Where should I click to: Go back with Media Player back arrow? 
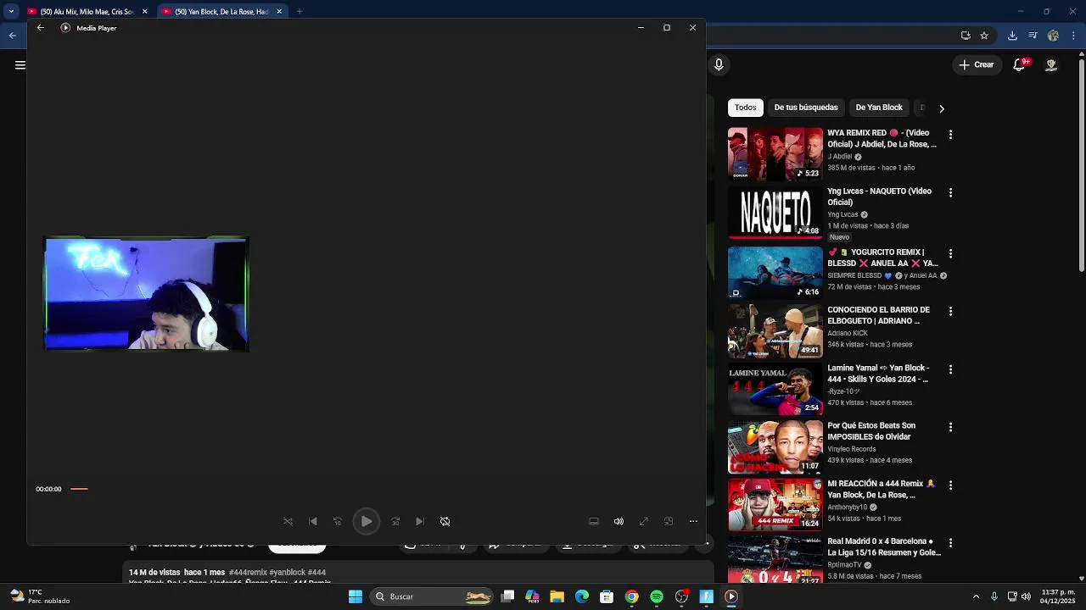(x=40, y=28)
